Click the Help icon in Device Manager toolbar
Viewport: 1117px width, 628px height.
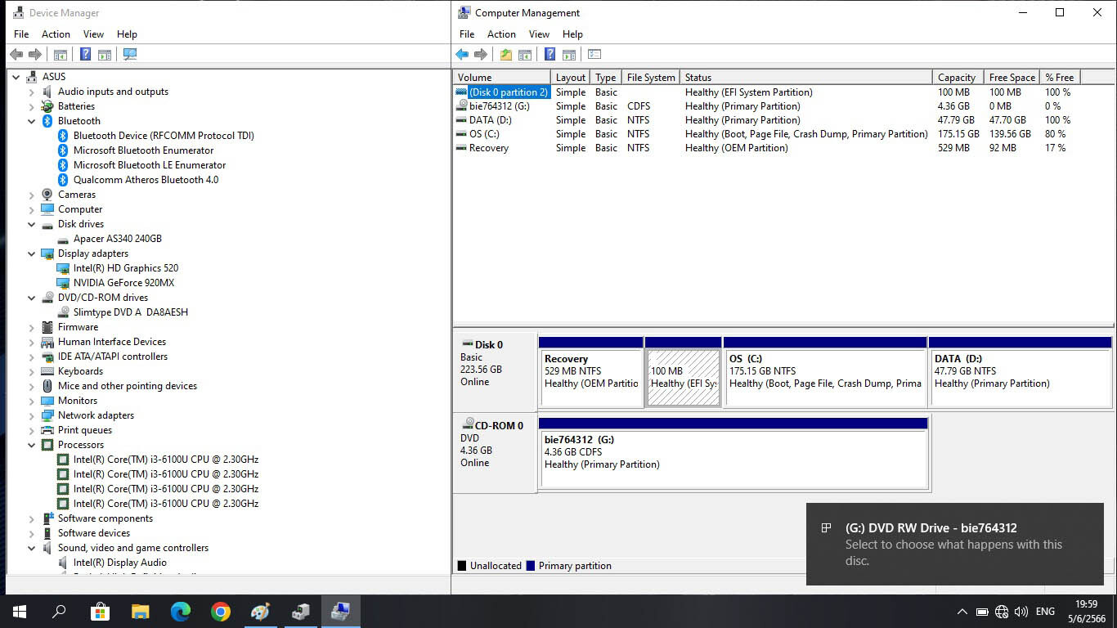(85, 54)
